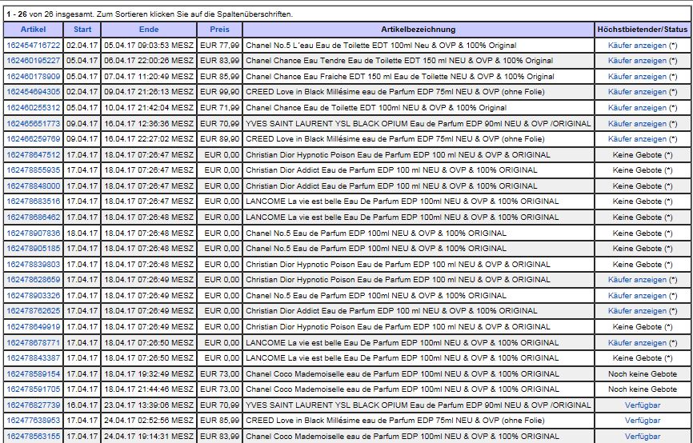Click Käufer anzeigen for item 162460178909
The width and height of the screenshot is (693, 443).
637,77
